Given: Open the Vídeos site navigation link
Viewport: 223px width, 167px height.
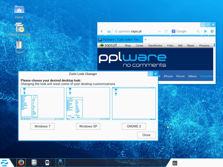Looking at the screenshot, I should (x=192, y=76).
